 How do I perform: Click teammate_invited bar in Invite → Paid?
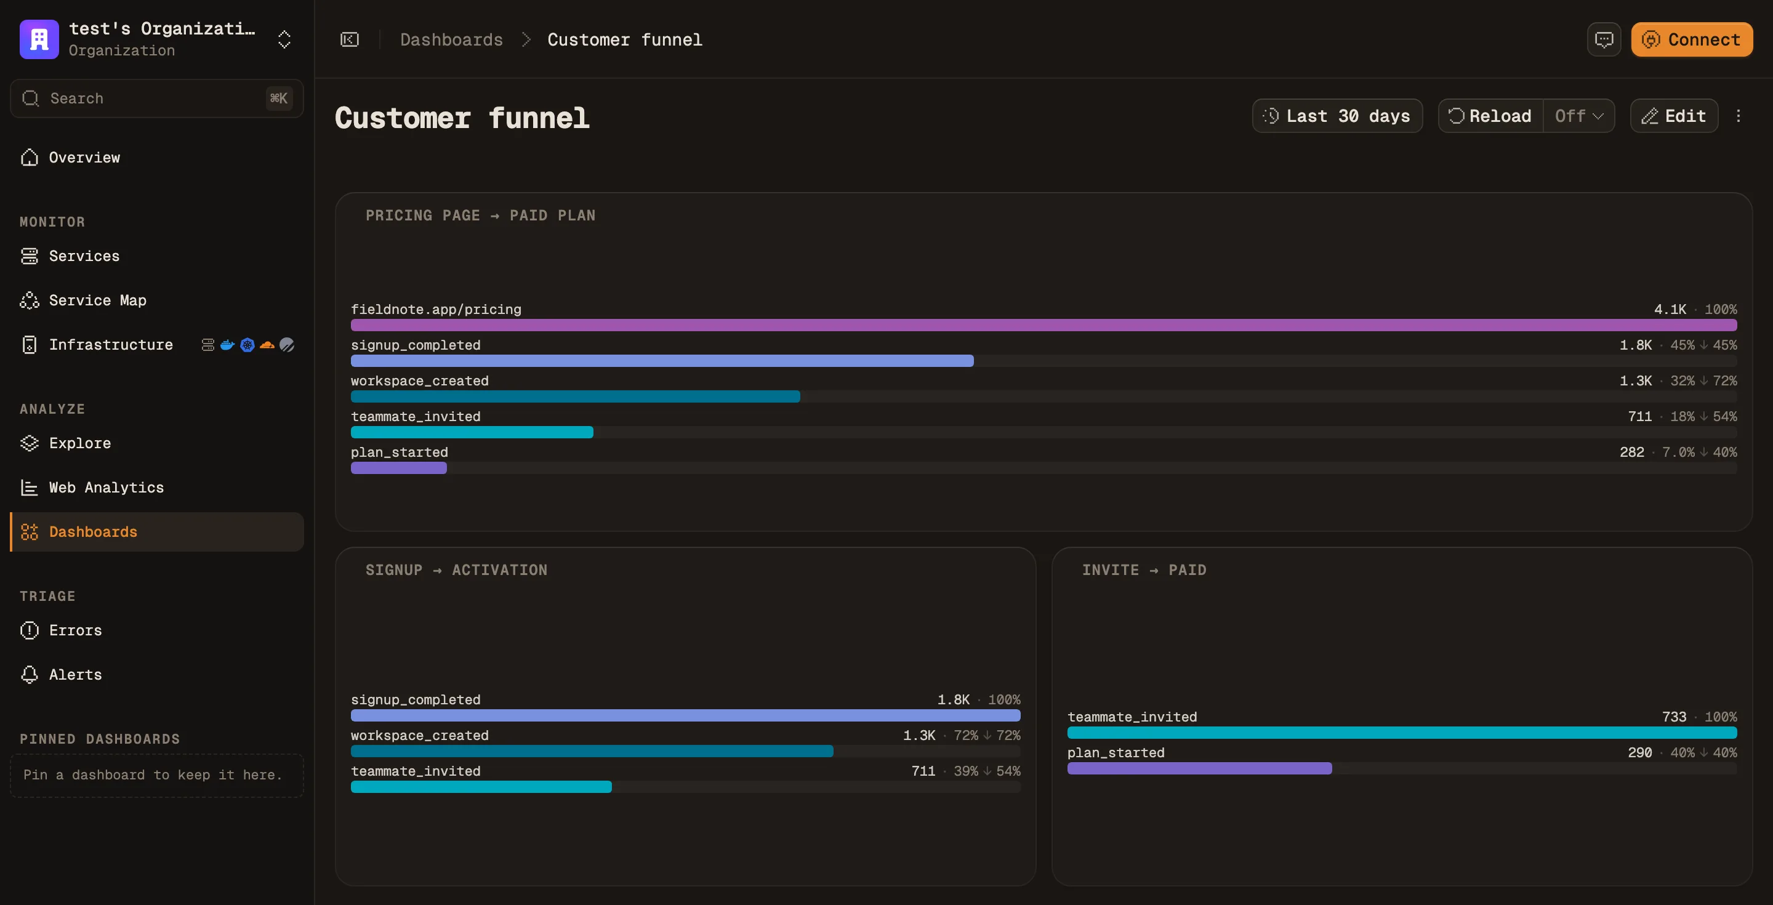tap(1402, 732)
